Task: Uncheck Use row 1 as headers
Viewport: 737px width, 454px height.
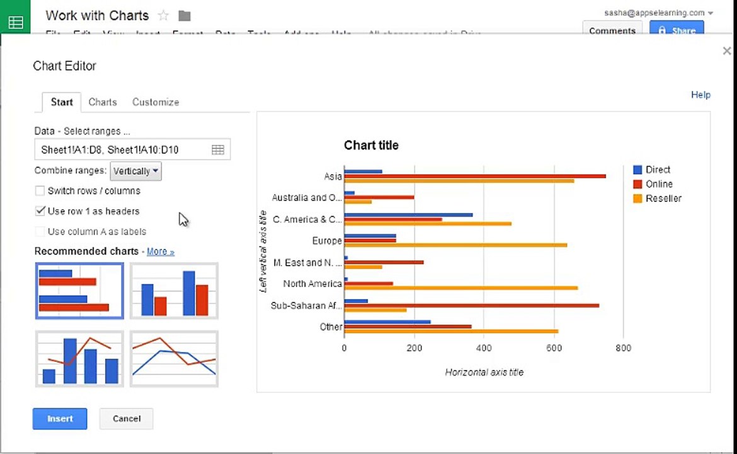Action: (x=40, y=211)
